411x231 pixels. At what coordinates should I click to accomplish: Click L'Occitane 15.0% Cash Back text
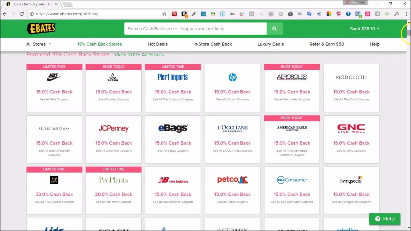click(232, 143)
